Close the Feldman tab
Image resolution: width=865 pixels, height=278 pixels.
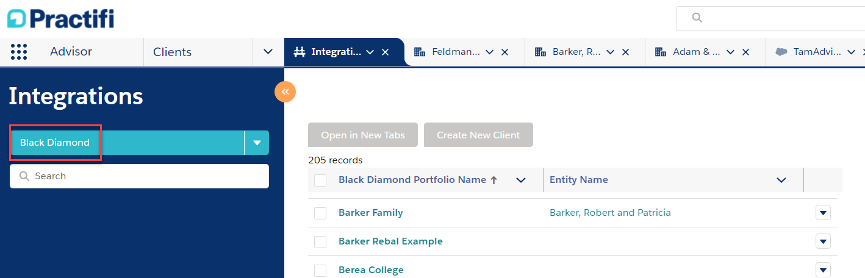pyautogui.click(x=504, y=52)
